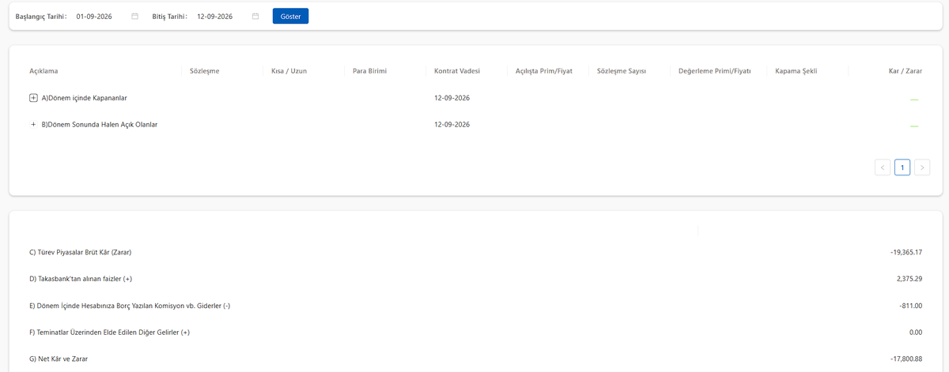Click D) Takasbank'tan alınan faizler (+)
Viewport: 949px width, 372px height.
[81, 279]
